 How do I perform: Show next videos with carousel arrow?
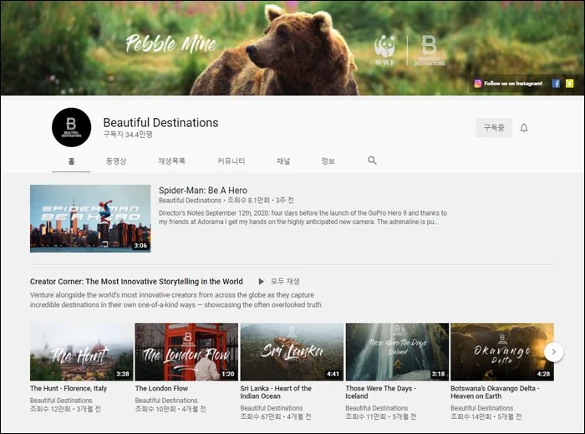click(x=553, y=351)
